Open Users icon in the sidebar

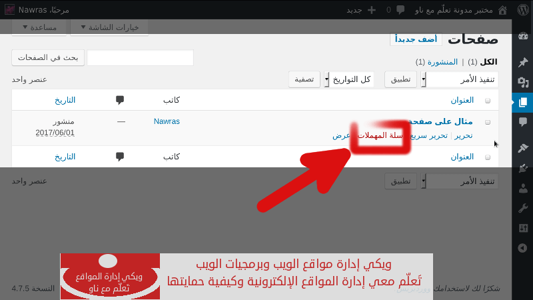[522, 188]
